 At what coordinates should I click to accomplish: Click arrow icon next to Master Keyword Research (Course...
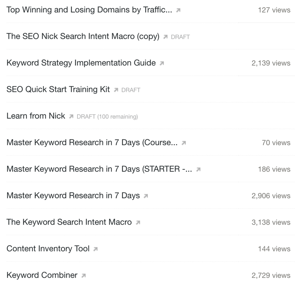(184, 143)
